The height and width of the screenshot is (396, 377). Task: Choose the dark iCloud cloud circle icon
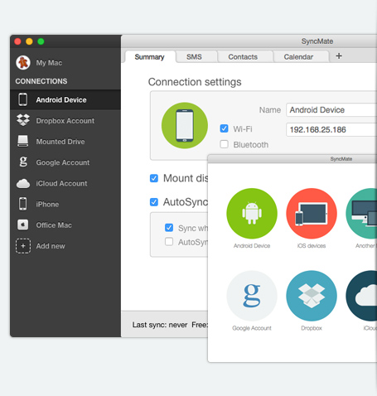coord(361,296)
